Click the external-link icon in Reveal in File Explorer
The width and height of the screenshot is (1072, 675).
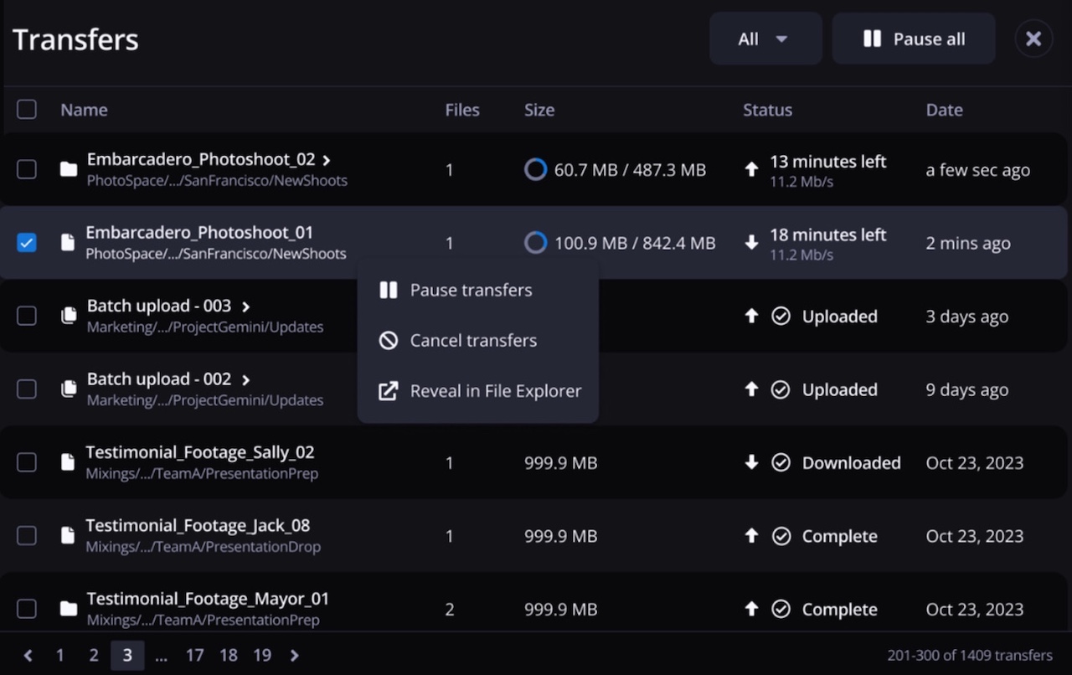388,390
